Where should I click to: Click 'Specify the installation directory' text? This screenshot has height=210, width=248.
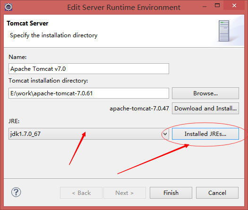pos(54,35)
